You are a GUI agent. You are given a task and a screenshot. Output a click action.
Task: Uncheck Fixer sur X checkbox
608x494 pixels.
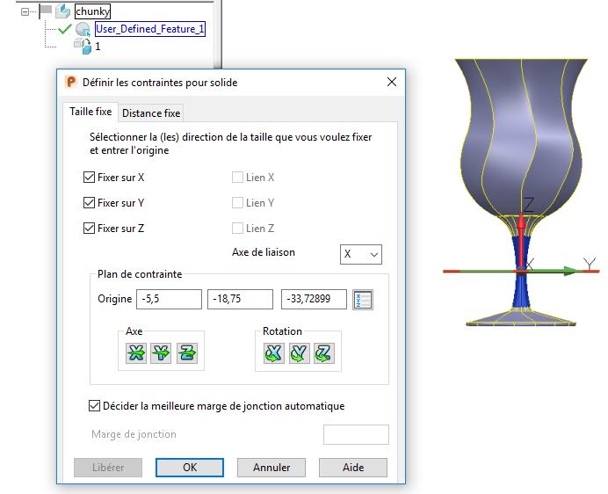90,178
